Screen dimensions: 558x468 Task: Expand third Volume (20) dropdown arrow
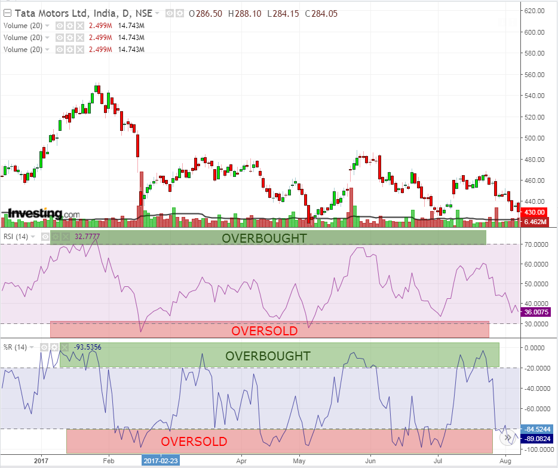coord(47,50)
